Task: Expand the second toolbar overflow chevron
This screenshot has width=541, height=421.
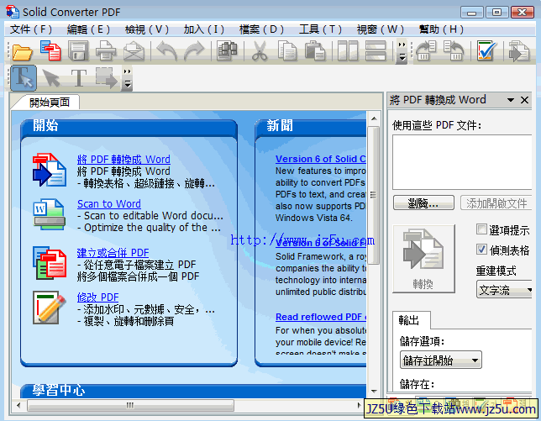Action: click(x=128, y=78)
